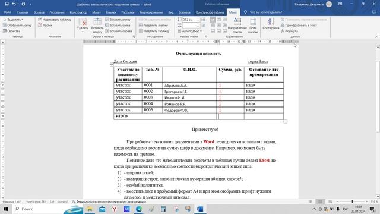Click Вставить слева insert left
This screenshot has width=380, height=214.
coord(118,25)
